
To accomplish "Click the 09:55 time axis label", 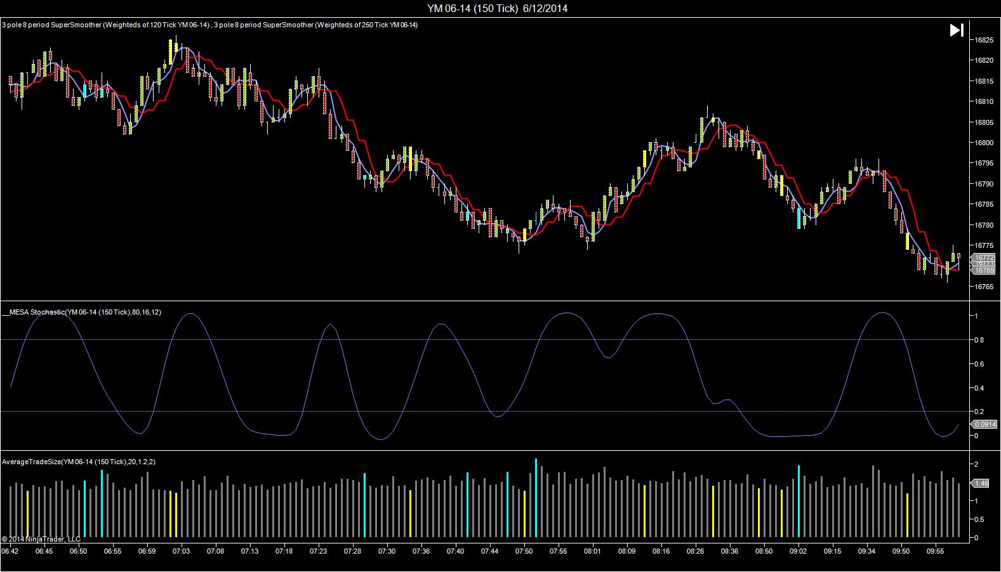I will click(936, 551).
